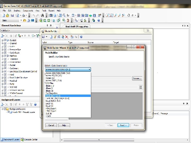Toggle the Pressure Pipe checkbox
This screenshot has height=143, width=191.
pyautogui.click(x=5, y=50)
